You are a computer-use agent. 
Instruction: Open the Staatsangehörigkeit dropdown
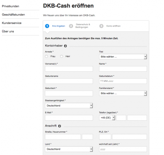(69, 106)
